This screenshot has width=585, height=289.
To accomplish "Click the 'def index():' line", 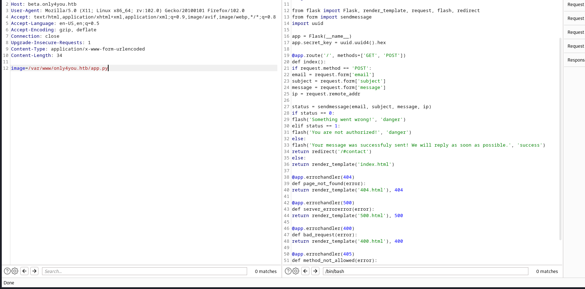I will coord(309,62).
